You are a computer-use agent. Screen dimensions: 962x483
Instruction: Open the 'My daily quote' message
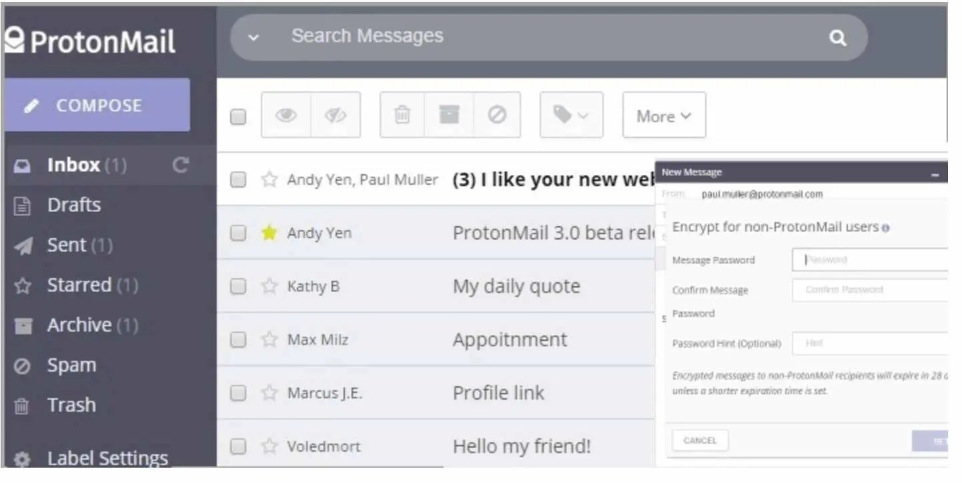[516, 287]
